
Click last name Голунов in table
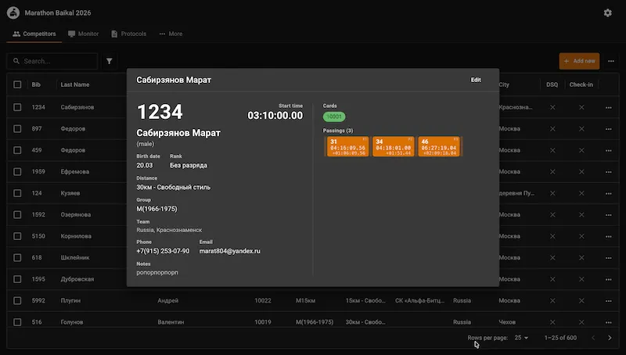click(x=72, y=322)
